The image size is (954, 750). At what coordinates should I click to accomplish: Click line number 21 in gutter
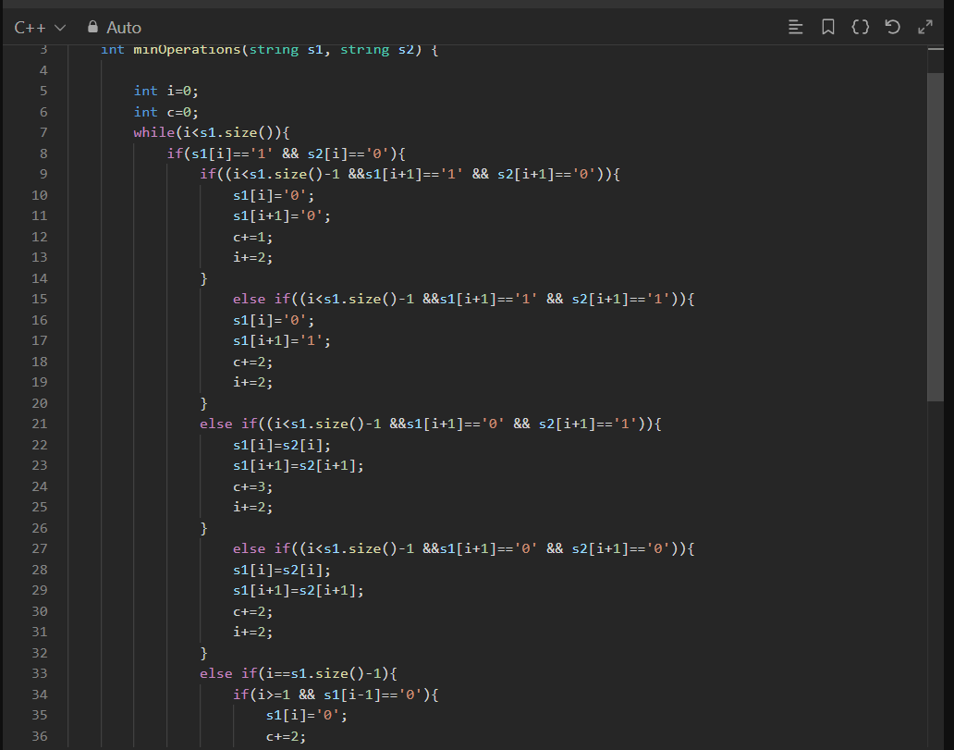point(40,424)
